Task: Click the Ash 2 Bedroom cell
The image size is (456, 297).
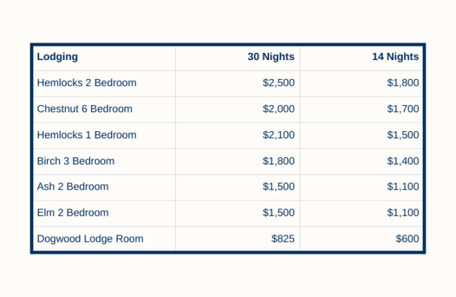Action: point(73,186)
